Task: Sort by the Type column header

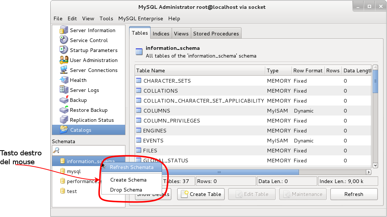Action: [x=278, y=70]
